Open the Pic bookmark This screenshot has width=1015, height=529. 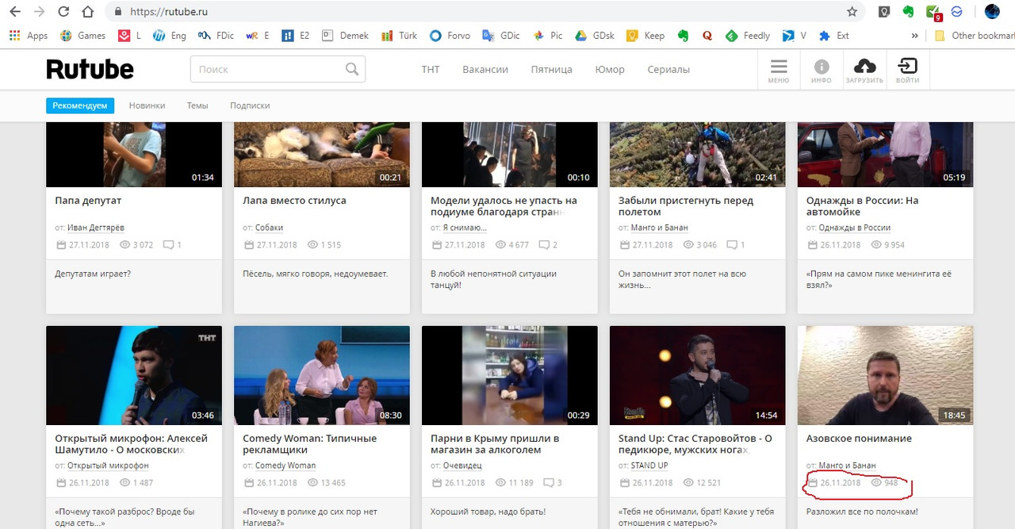click(x=548, y=36)
